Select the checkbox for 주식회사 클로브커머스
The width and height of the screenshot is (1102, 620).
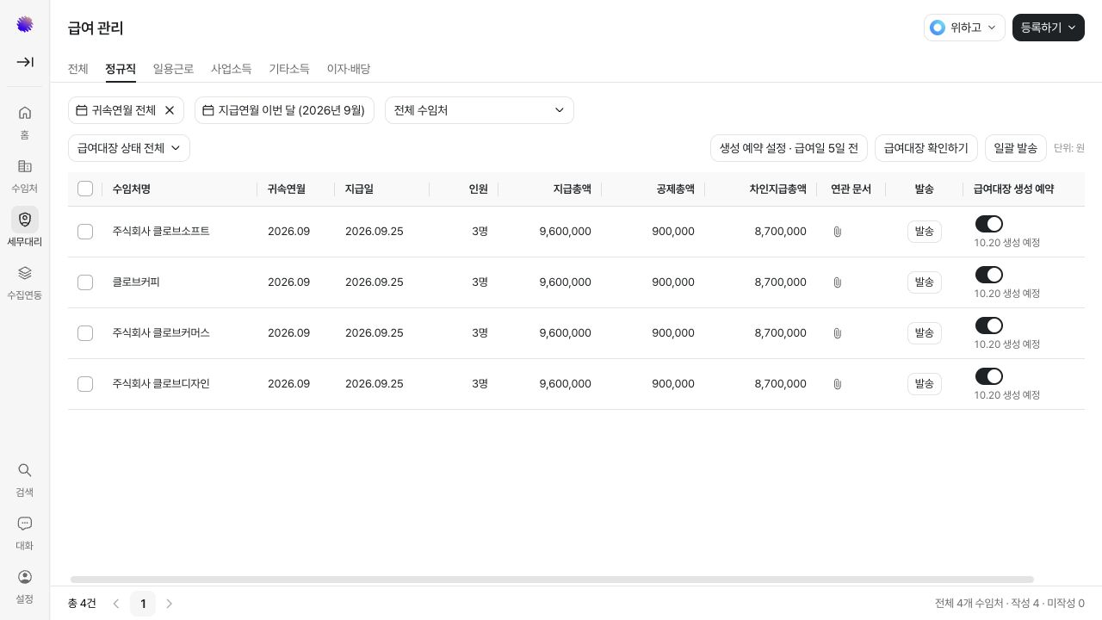coord(85,333)
